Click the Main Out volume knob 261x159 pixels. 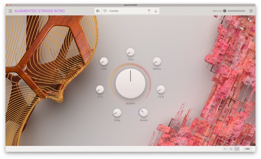coord(225,11)
